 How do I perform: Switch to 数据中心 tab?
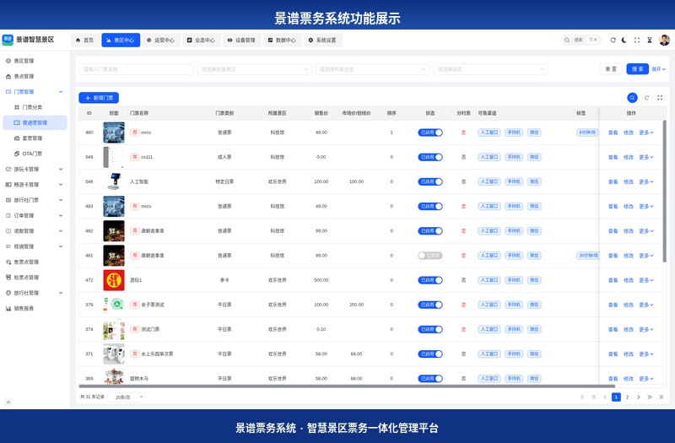pos(283,40)
